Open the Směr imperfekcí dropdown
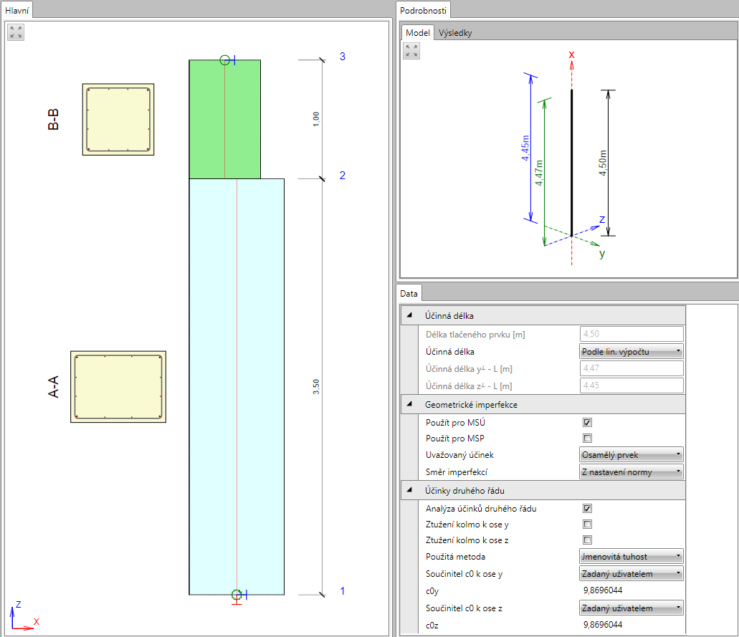739x637 pixels. click(631, 471)
